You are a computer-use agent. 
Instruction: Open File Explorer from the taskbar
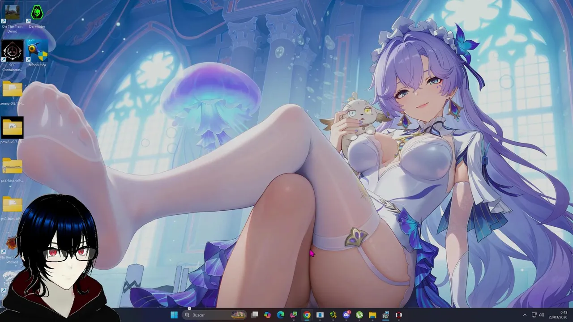coord(372,315)
